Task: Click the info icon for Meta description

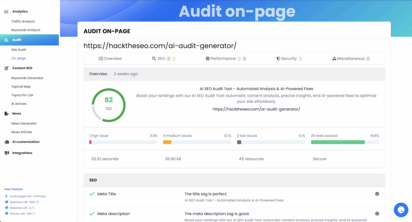Action: coord(377,214)
